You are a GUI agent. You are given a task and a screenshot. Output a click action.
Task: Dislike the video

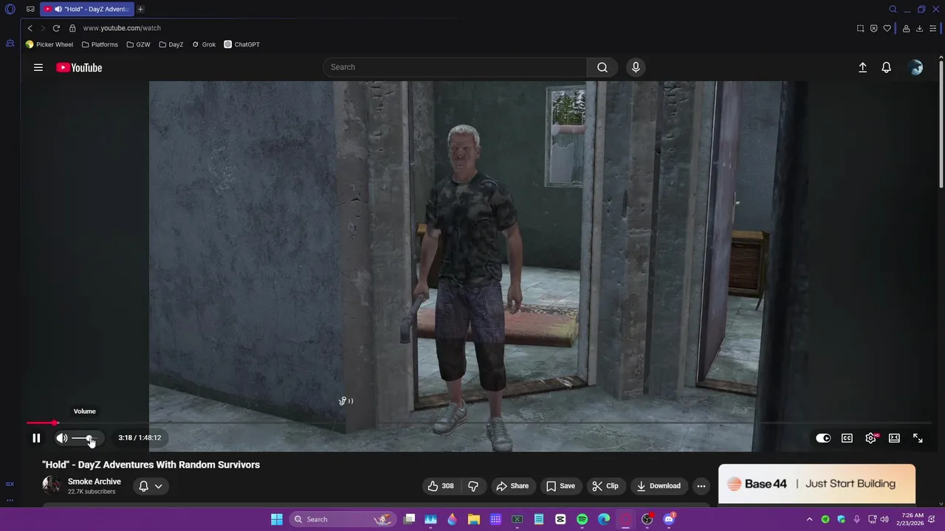473,486
